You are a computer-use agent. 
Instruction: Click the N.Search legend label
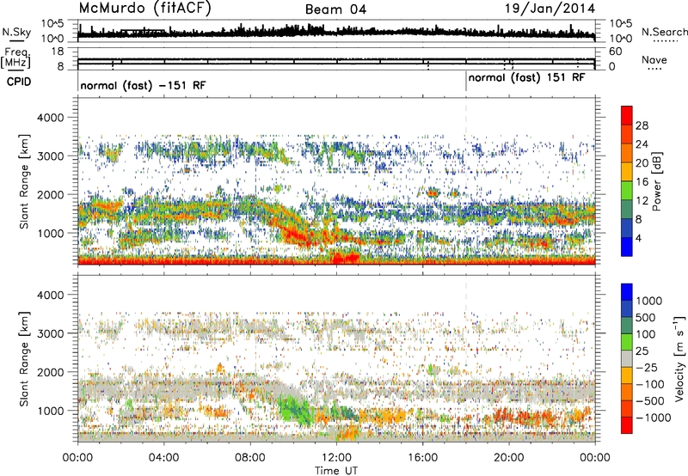pos(664,32)
